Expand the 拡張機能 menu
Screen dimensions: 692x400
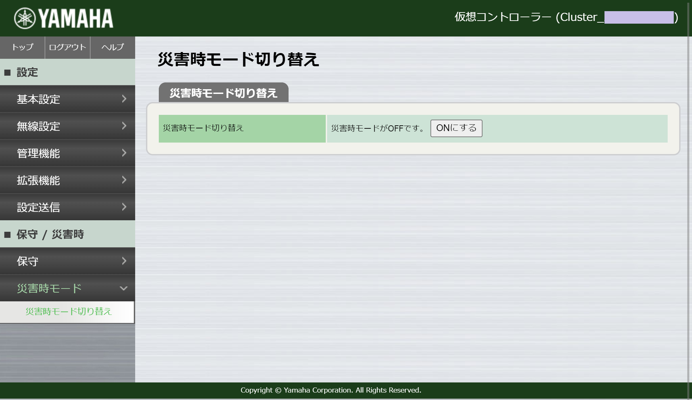67,180
